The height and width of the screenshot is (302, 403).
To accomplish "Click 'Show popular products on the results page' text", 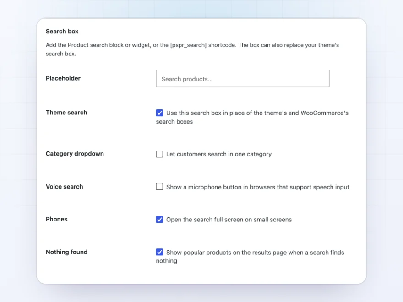I will pos(250,257).
